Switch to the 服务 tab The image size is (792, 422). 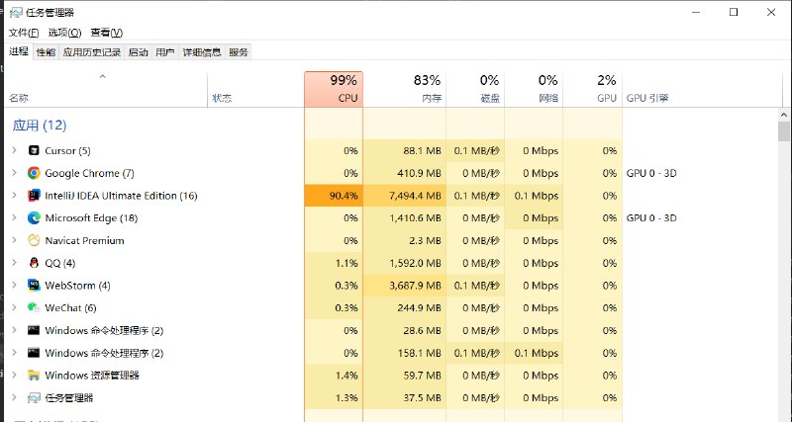tap(239, 52)
